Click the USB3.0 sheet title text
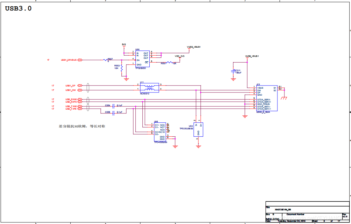Screen dimensions: 351x224 [x=18, y=9]
